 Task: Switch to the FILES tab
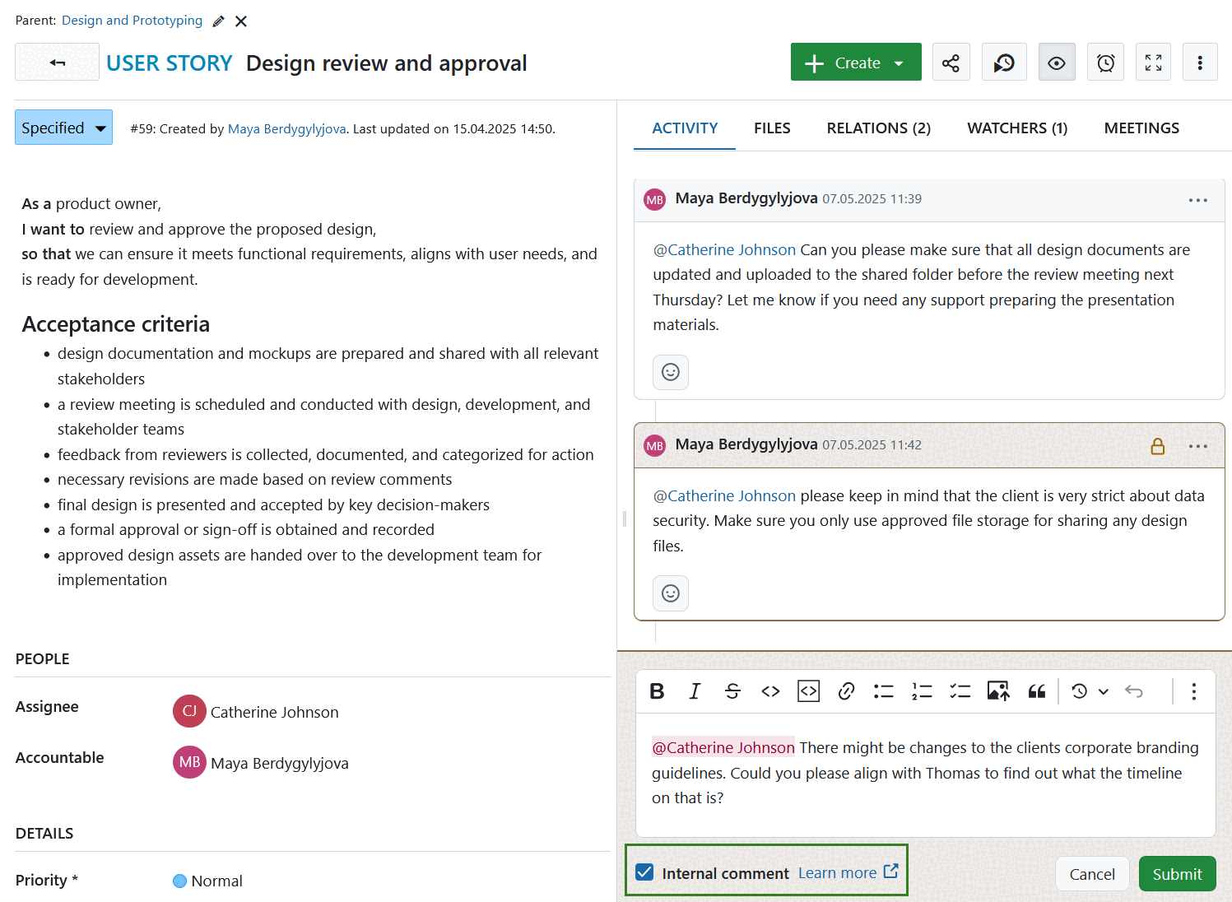pos(772,128)
